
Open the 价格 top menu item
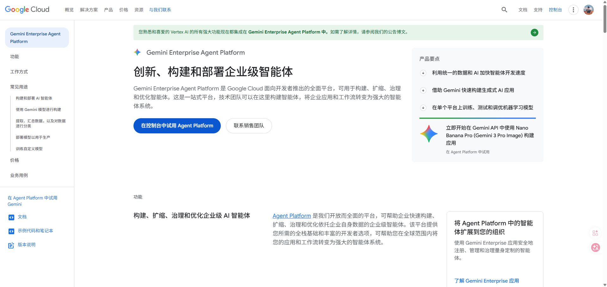pos(124,10)
